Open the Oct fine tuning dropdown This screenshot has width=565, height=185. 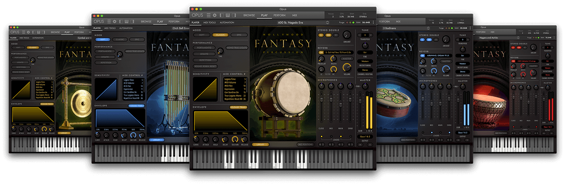[365, 52]
